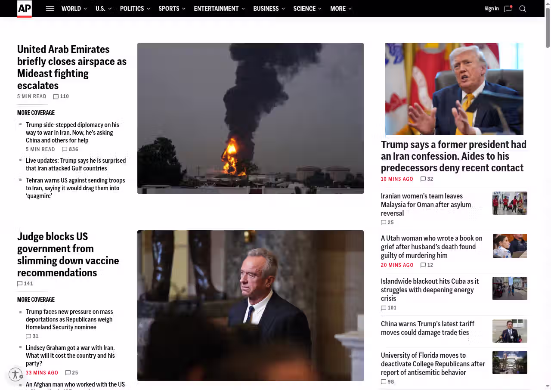The width and height of the screenshot is (551, 390).
Task: Read the China tariff warning article
Action: [x=427, y=328]
